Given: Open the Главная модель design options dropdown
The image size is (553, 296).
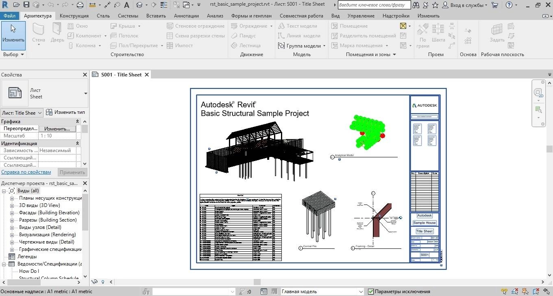Looking at the screenshot, I should coord(322,292).
